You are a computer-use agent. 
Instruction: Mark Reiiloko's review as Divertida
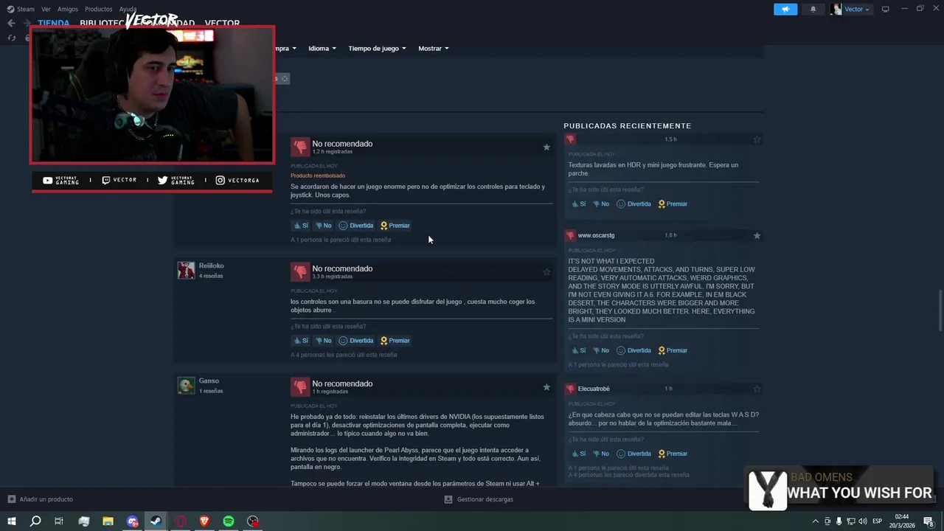pos(355,341)
